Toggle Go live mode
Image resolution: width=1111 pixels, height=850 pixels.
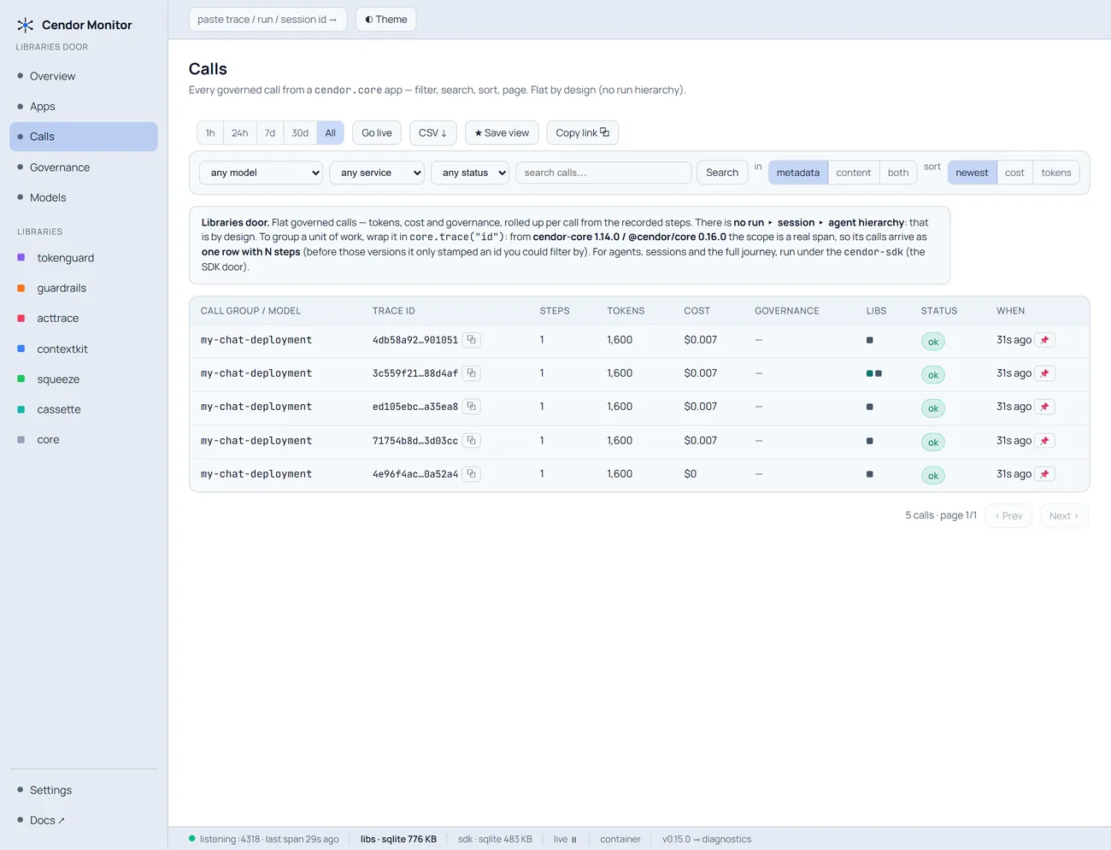[377, 132]
